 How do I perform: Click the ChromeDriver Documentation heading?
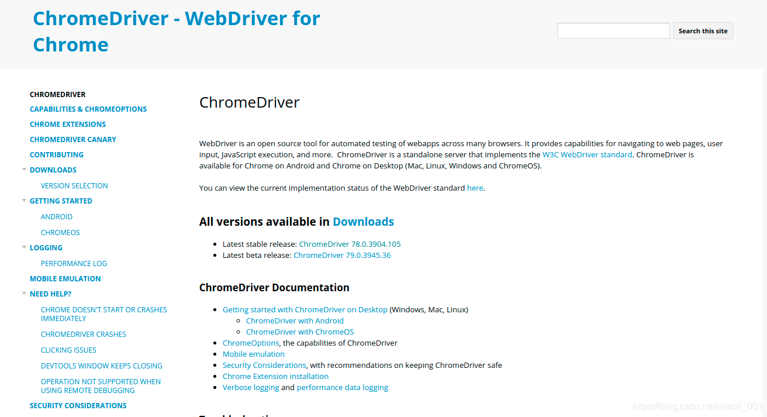click(274, 288)
